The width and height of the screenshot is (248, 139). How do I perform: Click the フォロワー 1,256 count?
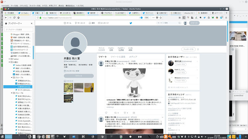(121, 49)
